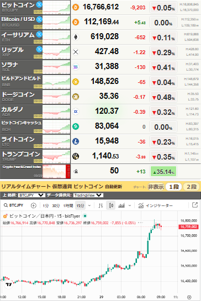Click the blue badge on ビットコイン label
201x301 pixels.
pos(39,4)
